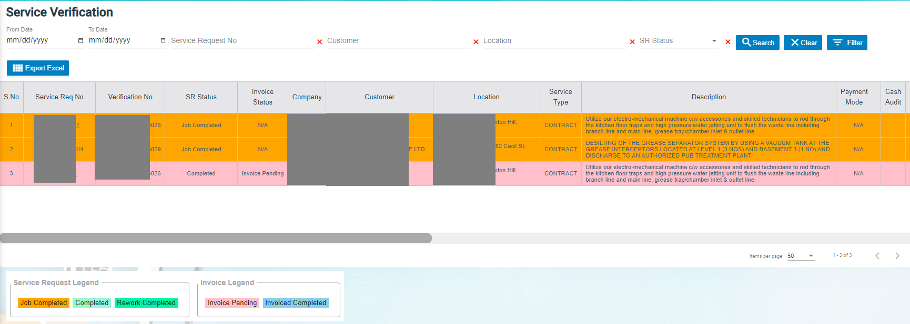
Task: Export the table with Export Excel
Action: click(38, 68)
